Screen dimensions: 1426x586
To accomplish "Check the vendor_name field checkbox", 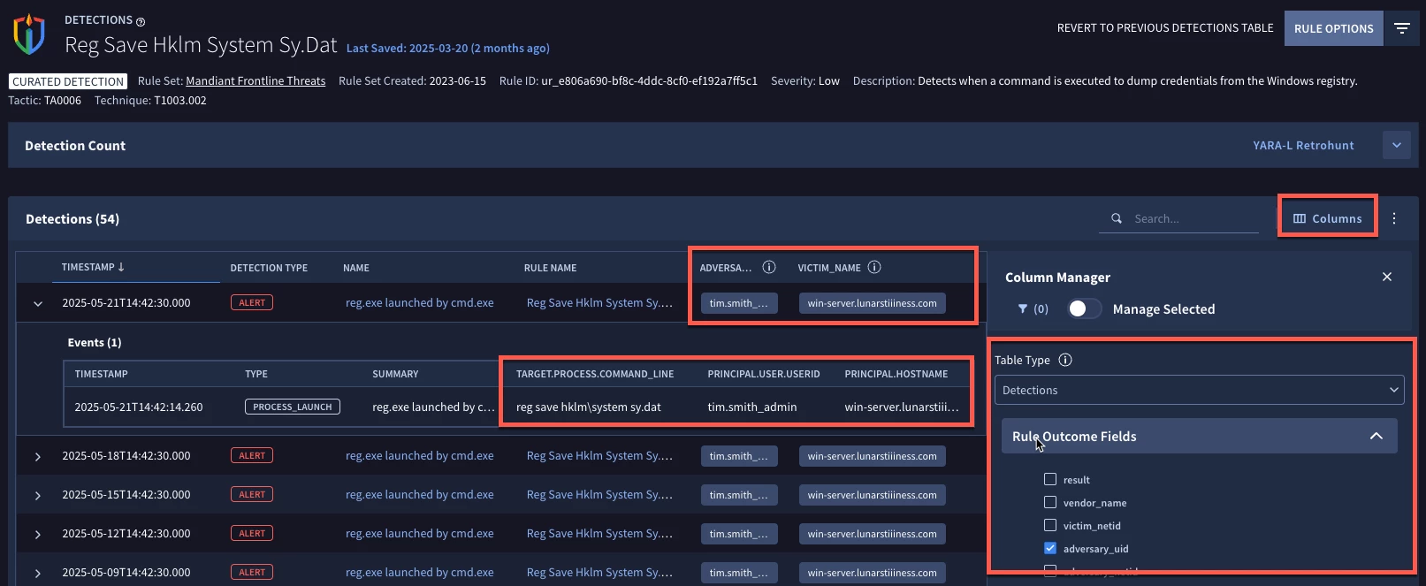I will pyautogui.click(x=1050, y=502).
